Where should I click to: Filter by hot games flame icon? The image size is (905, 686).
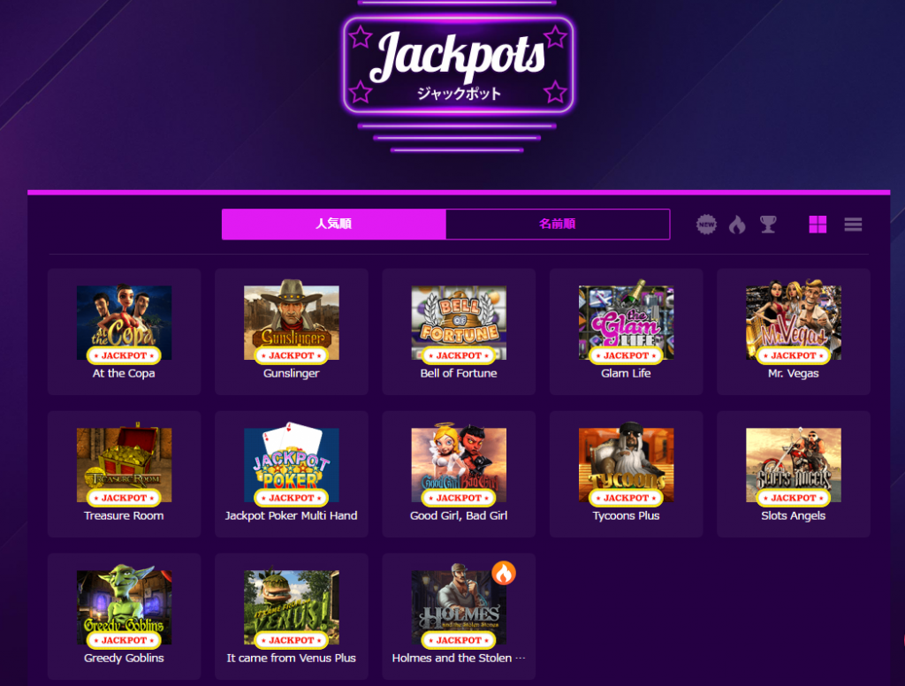(737, 224)
